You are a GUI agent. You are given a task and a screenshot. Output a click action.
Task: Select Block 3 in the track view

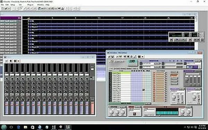[111, 27]
